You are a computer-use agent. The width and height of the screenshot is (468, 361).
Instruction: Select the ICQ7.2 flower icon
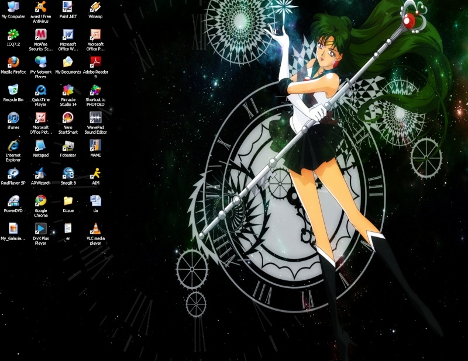(x=13, y=34)
